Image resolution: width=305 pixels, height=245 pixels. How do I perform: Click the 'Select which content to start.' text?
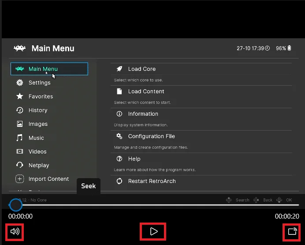point(142,102)
